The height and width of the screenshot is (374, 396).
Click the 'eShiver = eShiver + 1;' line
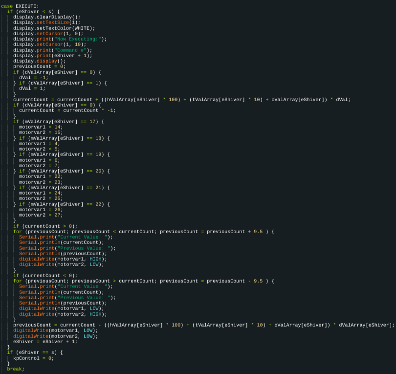[45, 342]
